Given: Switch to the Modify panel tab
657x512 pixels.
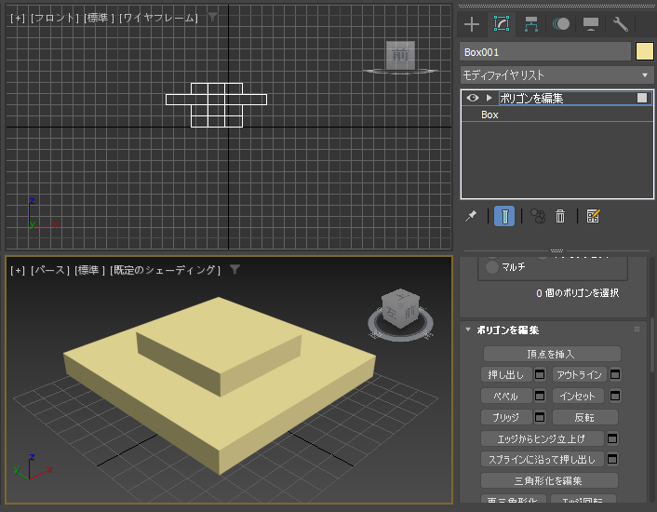Looking at the screenshot, I should pos(502,24).
